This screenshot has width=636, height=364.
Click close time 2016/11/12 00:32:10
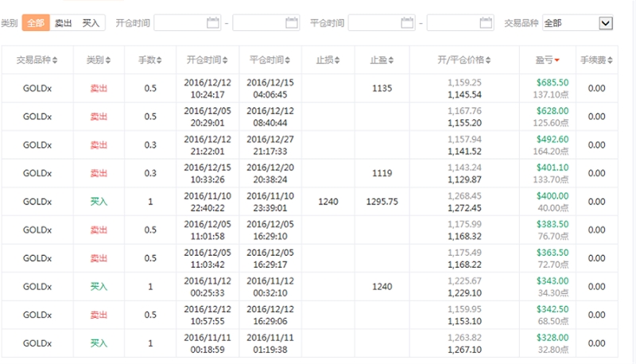[270, 287]
